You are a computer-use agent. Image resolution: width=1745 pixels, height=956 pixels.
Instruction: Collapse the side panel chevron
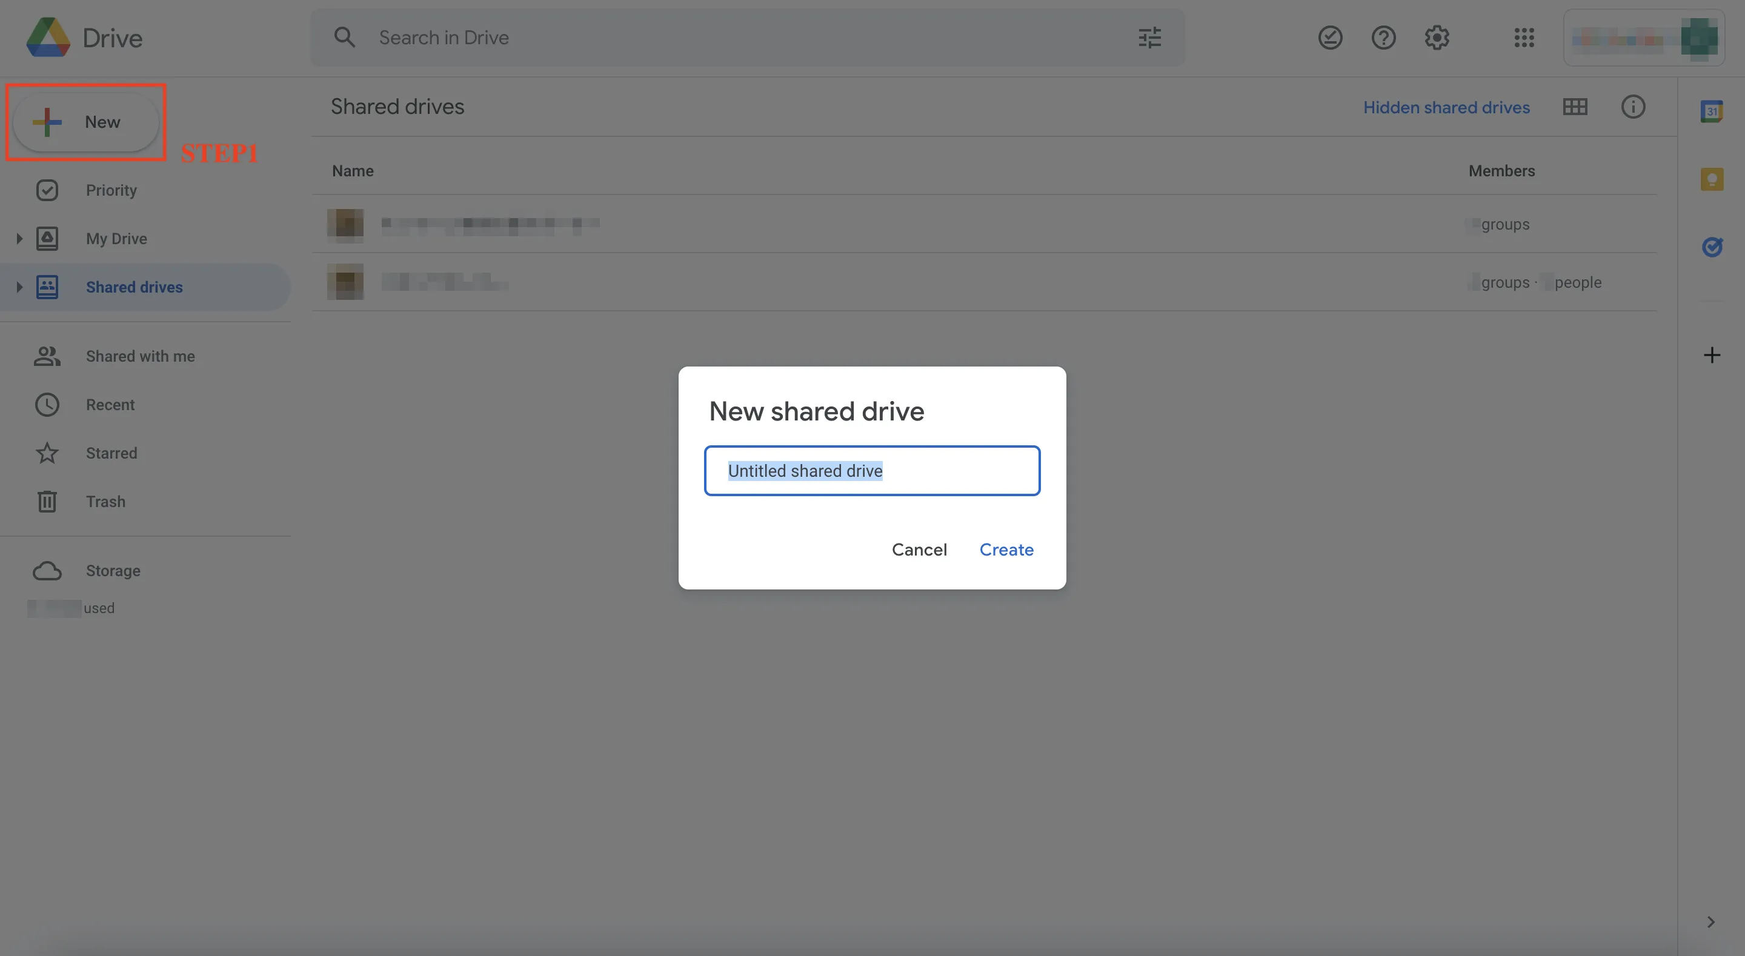1711,921
